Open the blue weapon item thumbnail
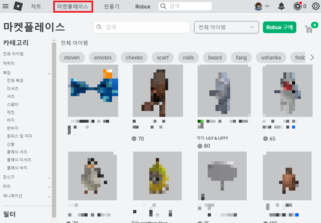321x223 pixels. [x=93, y=91]
